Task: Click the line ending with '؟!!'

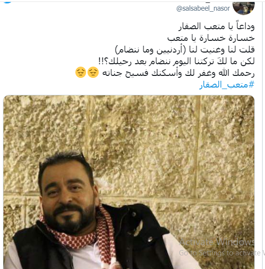Action: click(177, 61)
